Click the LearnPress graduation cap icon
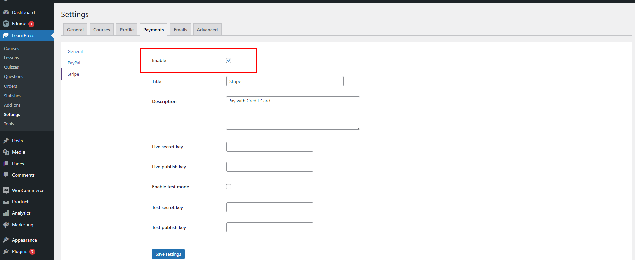This screenshot has height=260, width=635. 6,35
